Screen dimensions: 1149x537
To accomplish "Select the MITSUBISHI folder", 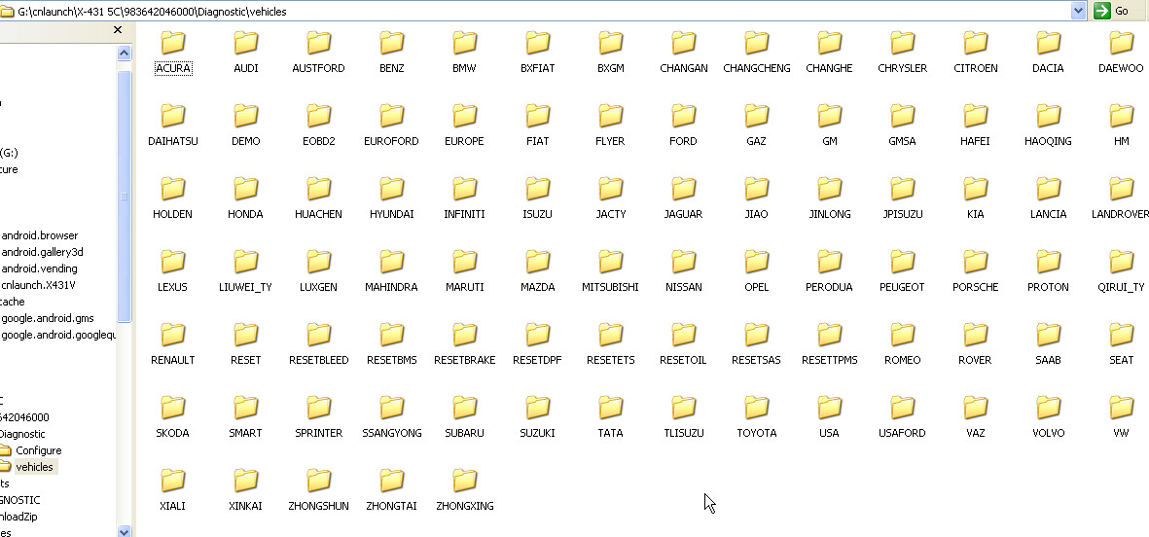I will [x=610, y=271].
